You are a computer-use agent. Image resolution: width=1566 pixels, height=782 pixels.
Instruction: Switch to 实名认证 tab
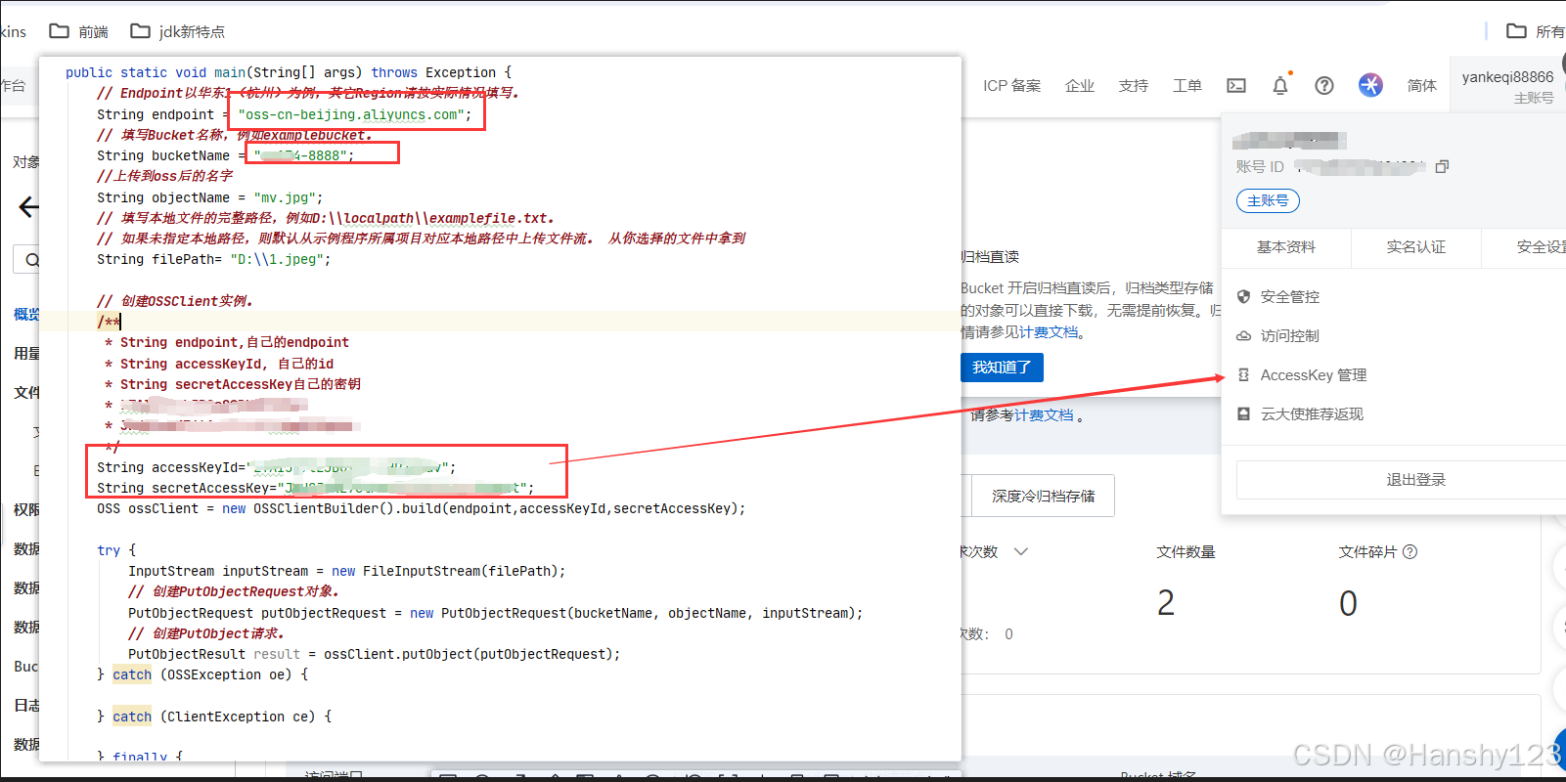click(1416, 247)
